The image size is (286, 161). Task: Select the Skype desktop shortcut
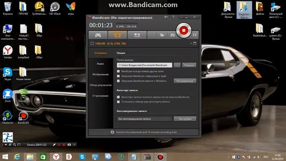pyautogui.click(x=8, y=74)
